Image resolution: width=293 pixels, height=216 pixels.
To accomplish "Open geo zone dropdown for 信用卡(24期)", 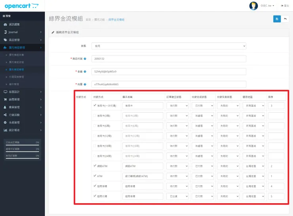I will pyautogui.click(x=254, y=156).
